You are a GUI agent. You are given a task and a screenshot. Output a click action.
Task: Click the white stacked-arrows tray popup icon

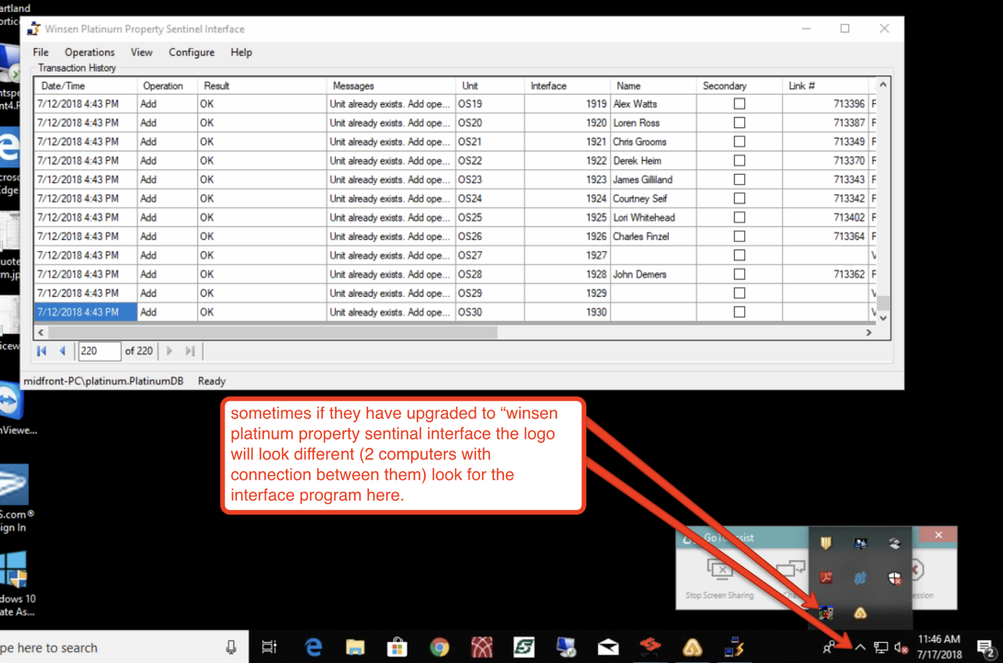895,543
